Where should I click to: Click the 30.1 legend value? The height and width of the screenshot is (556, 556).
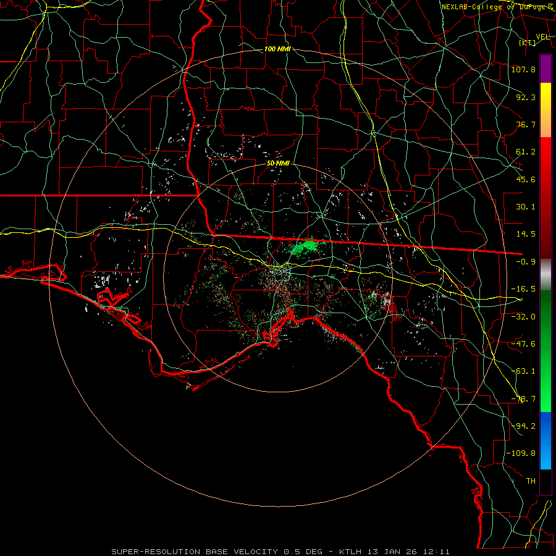point(526,207)
